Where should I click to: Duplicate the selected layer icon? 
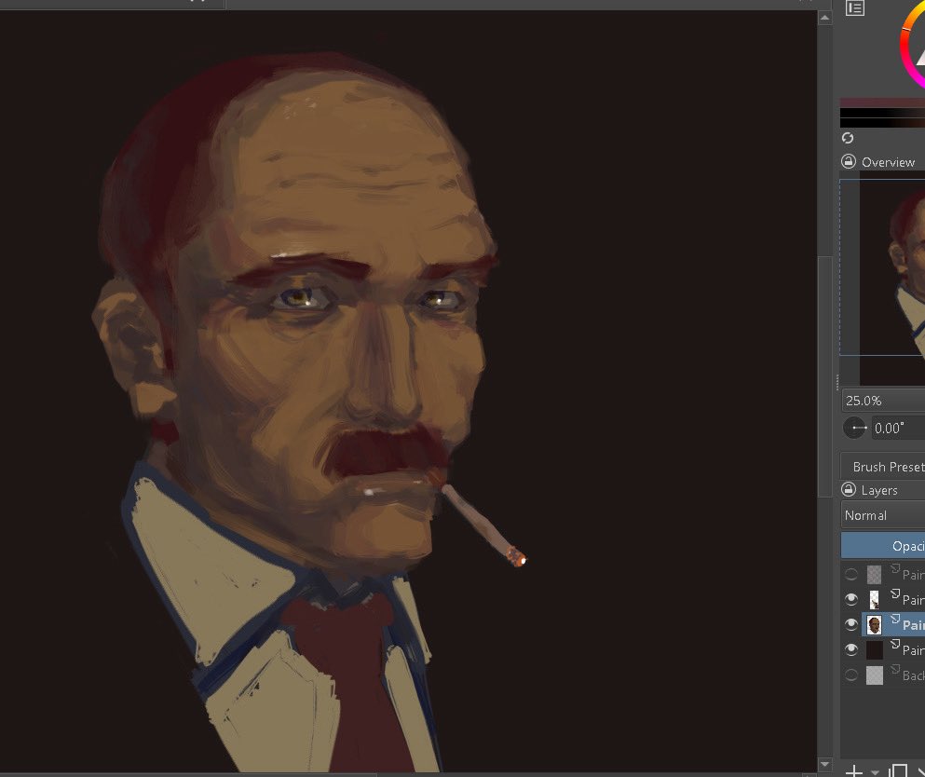coord(898,770)
